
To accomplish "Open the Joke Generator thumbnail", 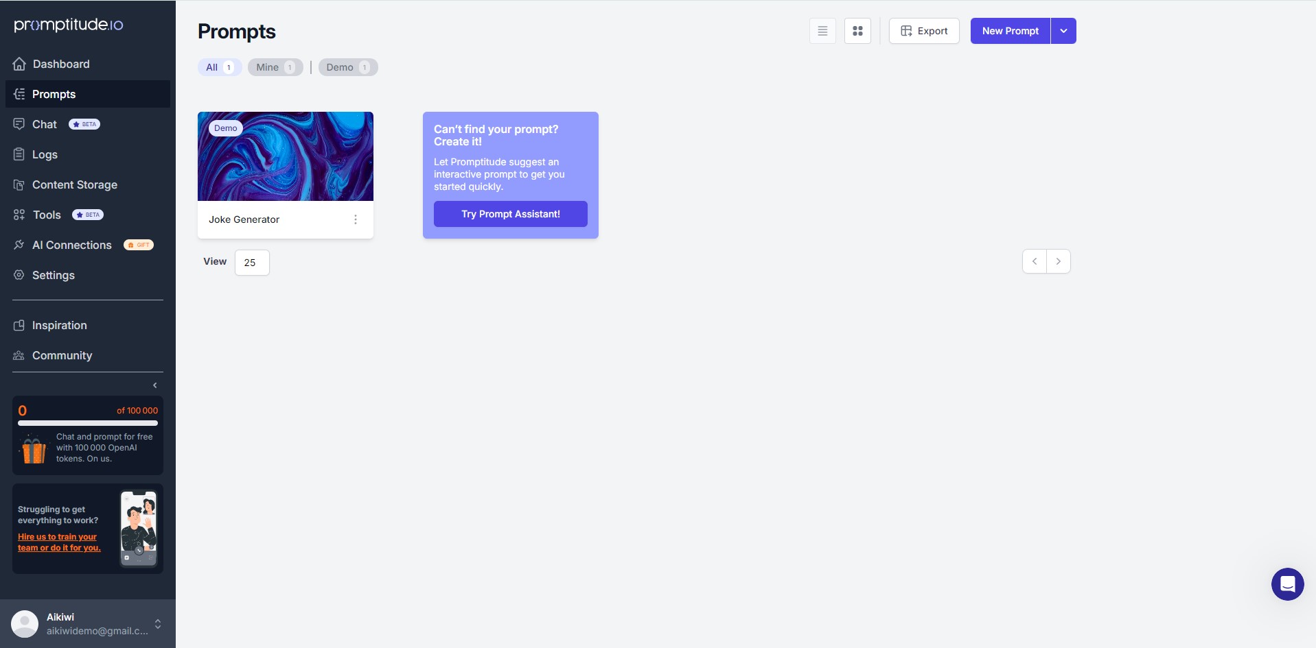I will (x=286, y=156).
